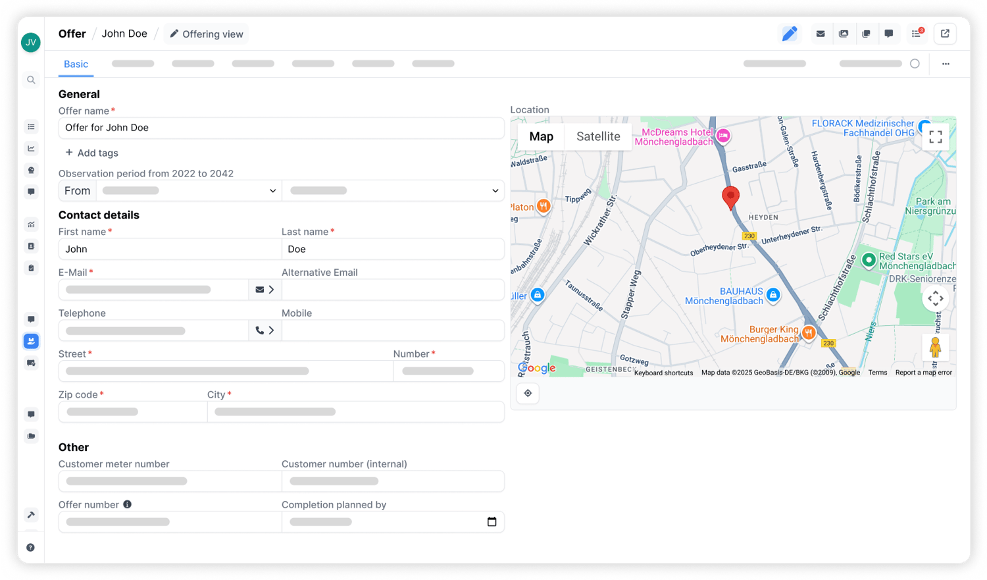Focus the Alternative Email field
Screen dimensions: 987x580
393,290
